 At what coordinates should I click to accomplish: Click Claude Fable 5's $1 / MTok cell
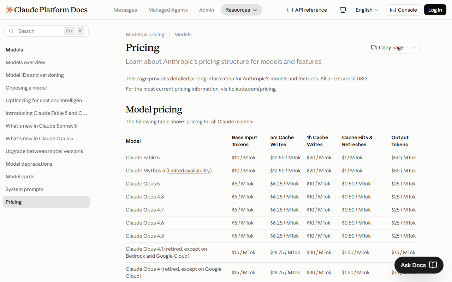click(x=352, y=158)
